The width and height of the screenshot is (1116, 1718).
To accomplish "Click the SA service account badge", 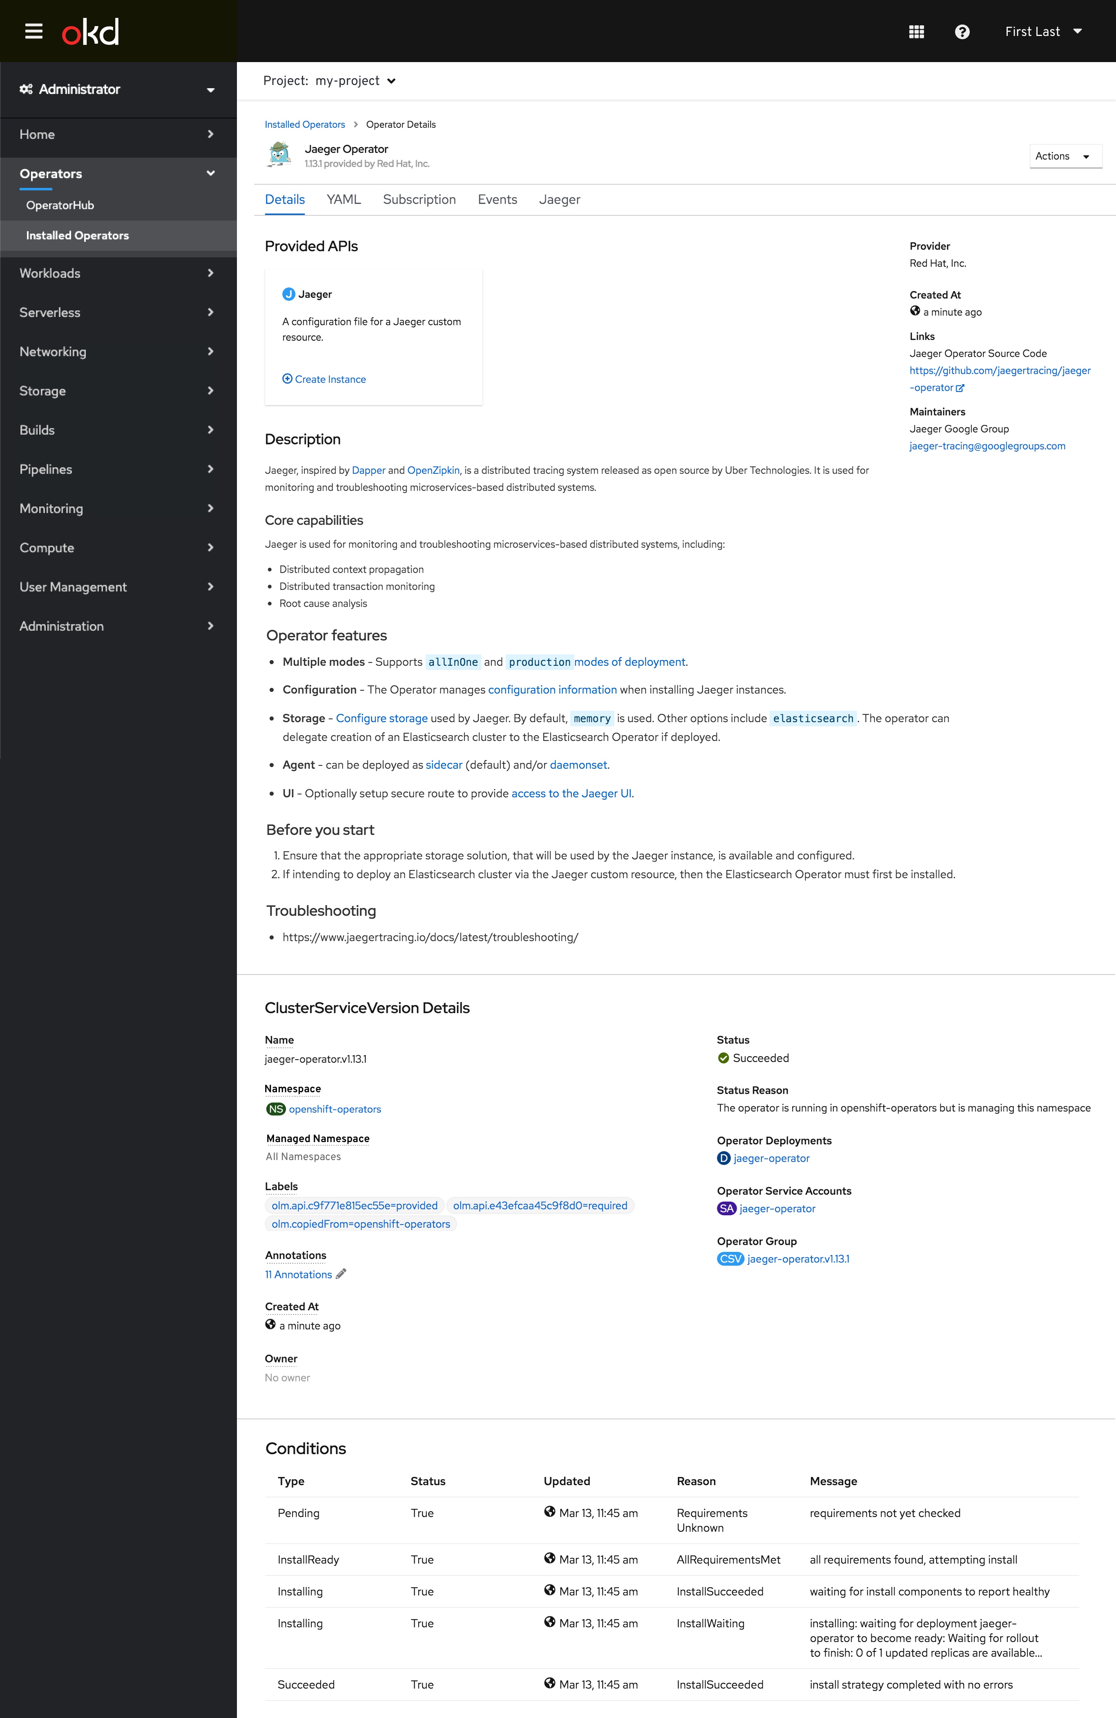I will pyautogui.click(x=726, y=1208).
